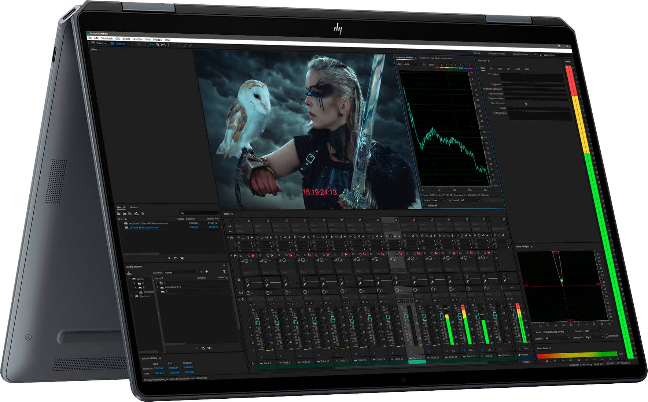Select the Razor tool in the toolbar
This screenshot has height=402, width=648.
click(158, 45)
